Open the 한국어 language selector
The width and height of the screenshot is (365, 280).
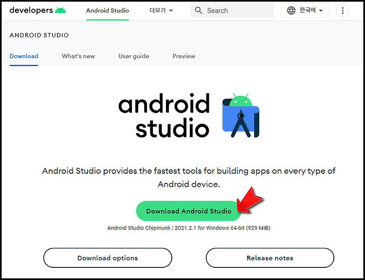[x=305, y=11]
